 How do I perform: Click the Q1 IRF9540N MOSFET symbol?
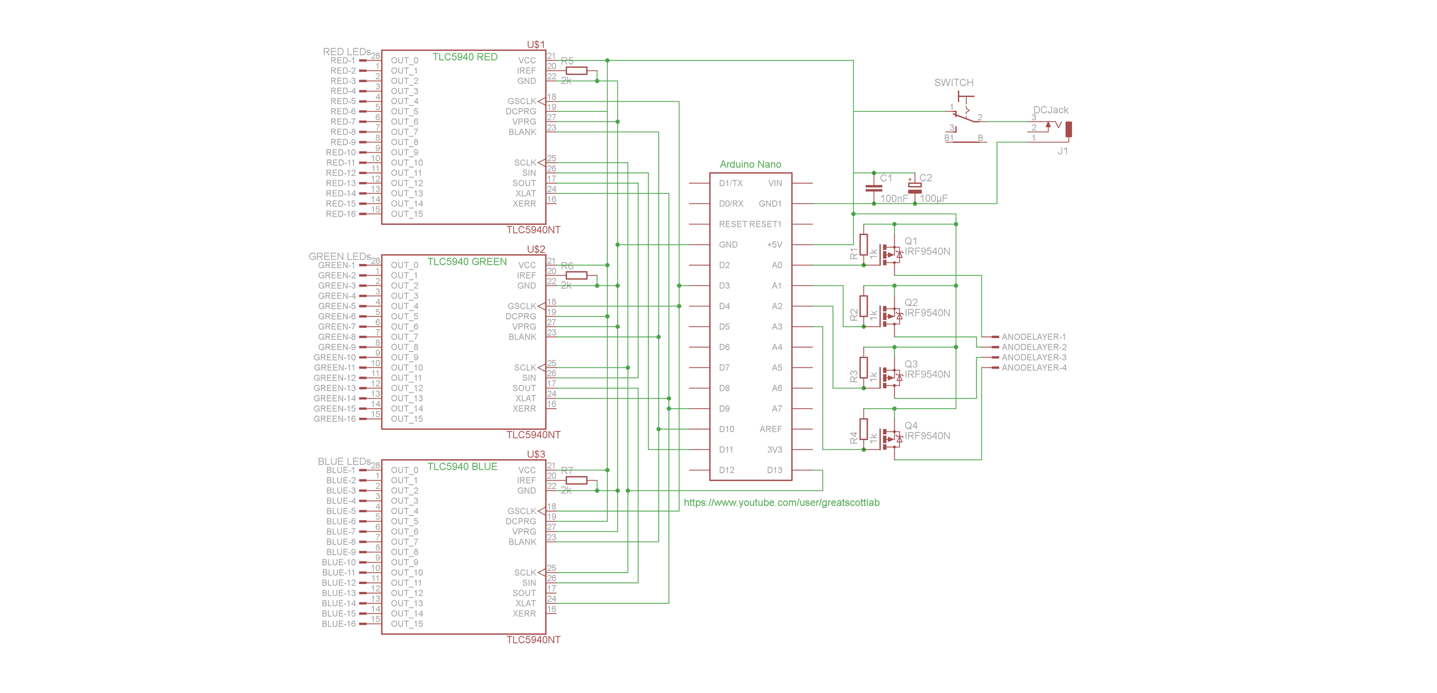tap(891, 254)
